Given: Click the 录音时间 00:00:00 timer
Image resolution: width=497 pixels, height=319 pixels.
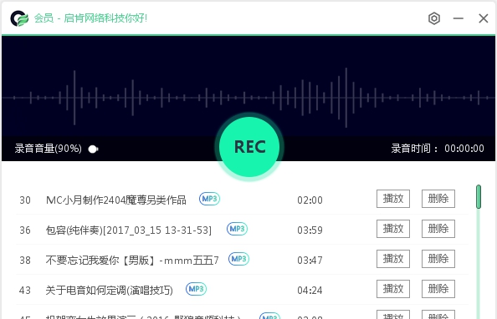Looking at the screenshot, I should pyautogui.click(x=438, y=149).
